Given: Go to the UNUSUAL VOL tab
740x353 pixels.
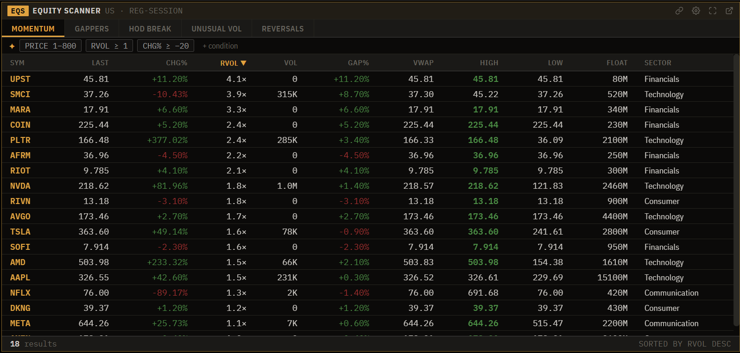Looking at the screenshot, I should [216, 29].
